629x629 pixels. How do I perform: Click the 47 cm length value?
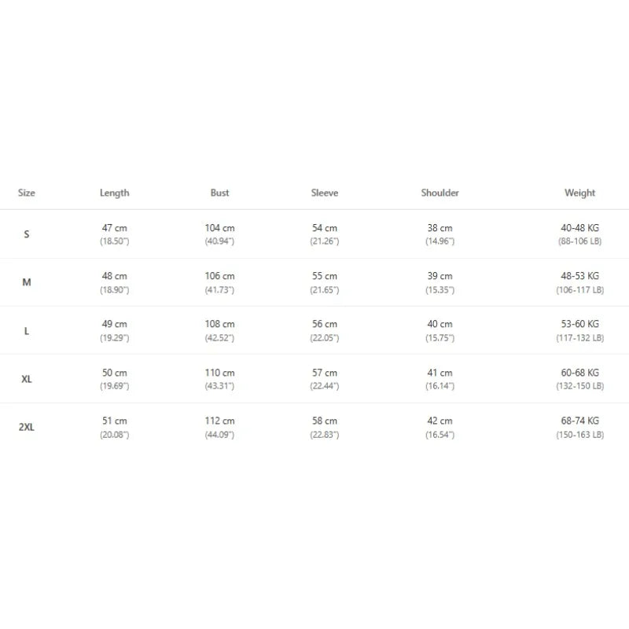click(x=115, y=228)
